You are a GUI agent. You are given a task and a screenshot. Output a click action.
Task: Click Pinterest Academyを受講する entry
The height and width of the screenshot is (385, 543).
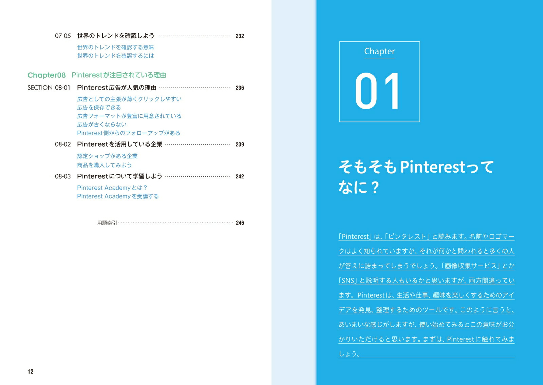(x=117, y=196)
